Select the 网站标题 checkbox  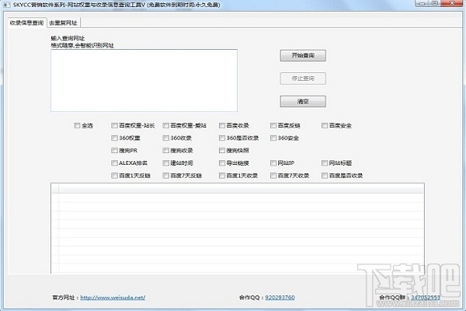coord(325,163)
